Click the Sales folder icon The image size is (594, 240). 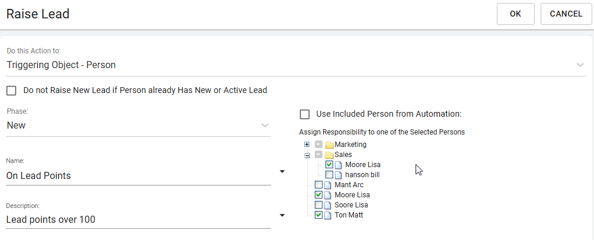[329, 155]
